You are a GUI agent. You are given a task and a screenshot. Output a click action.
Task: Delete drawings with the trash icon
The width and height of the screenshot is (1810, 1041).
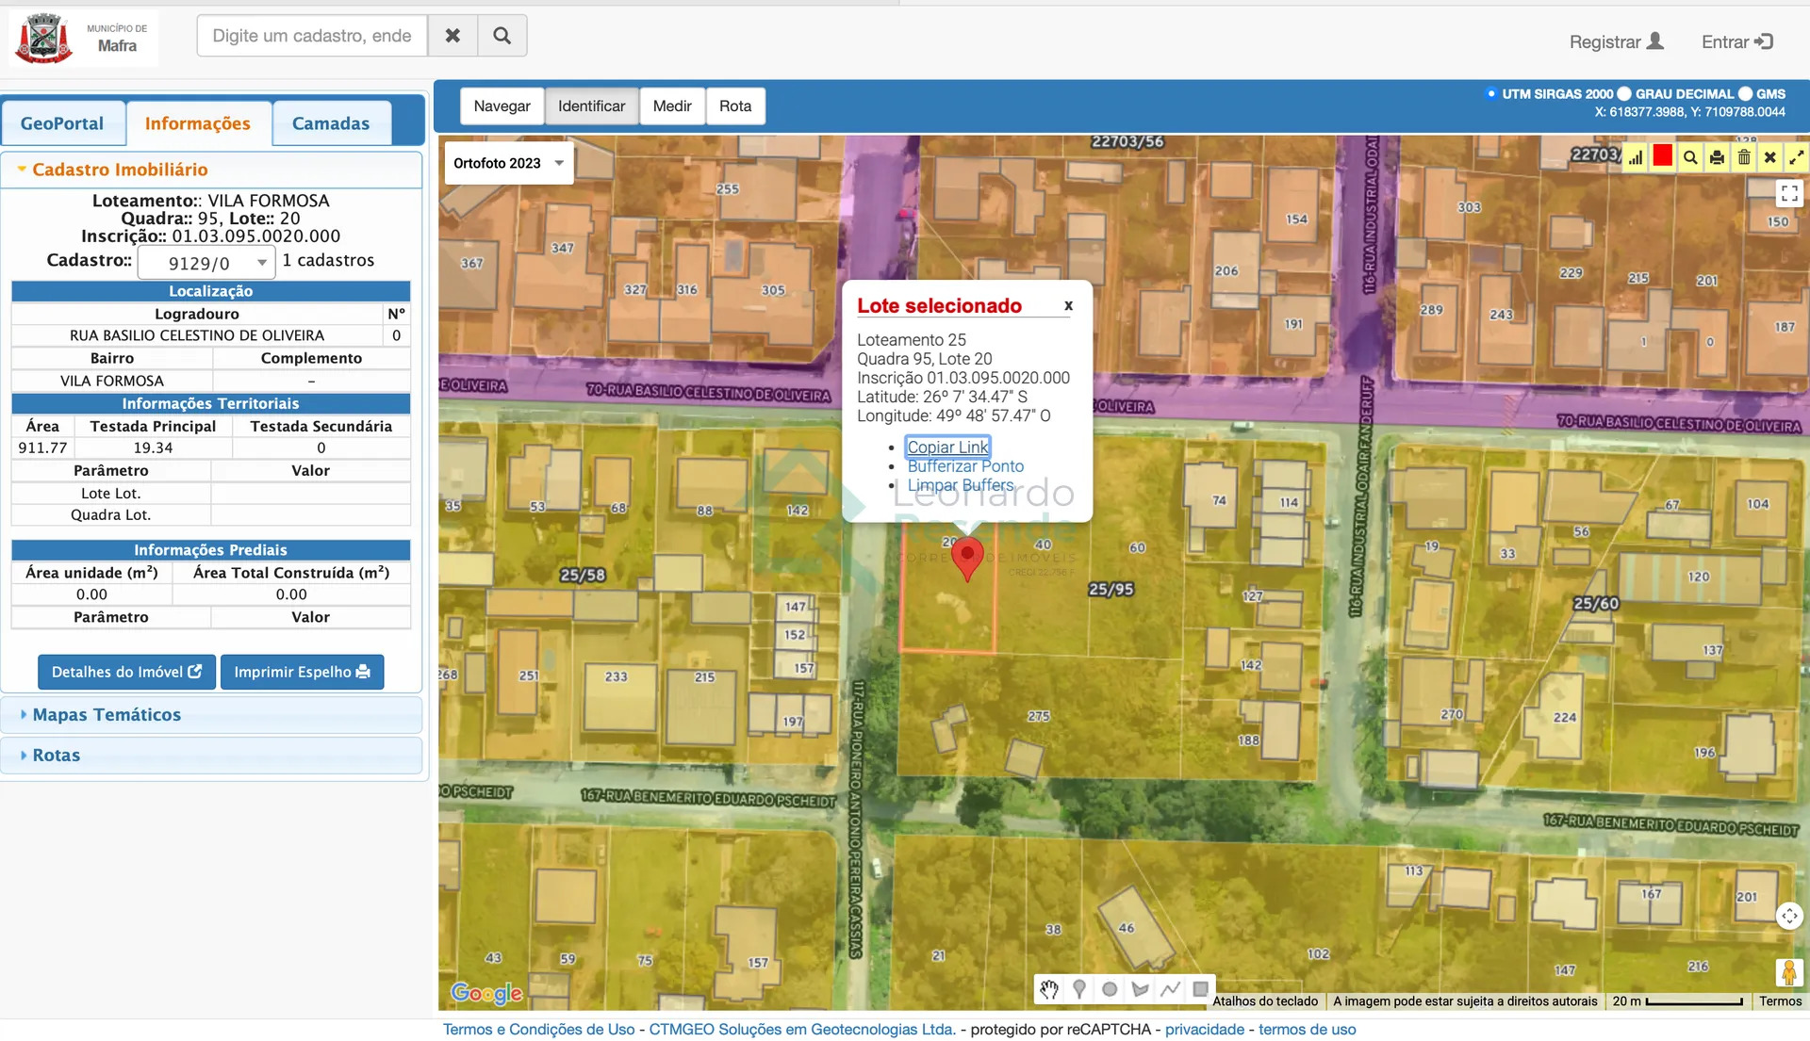[x=1744, y=157]
